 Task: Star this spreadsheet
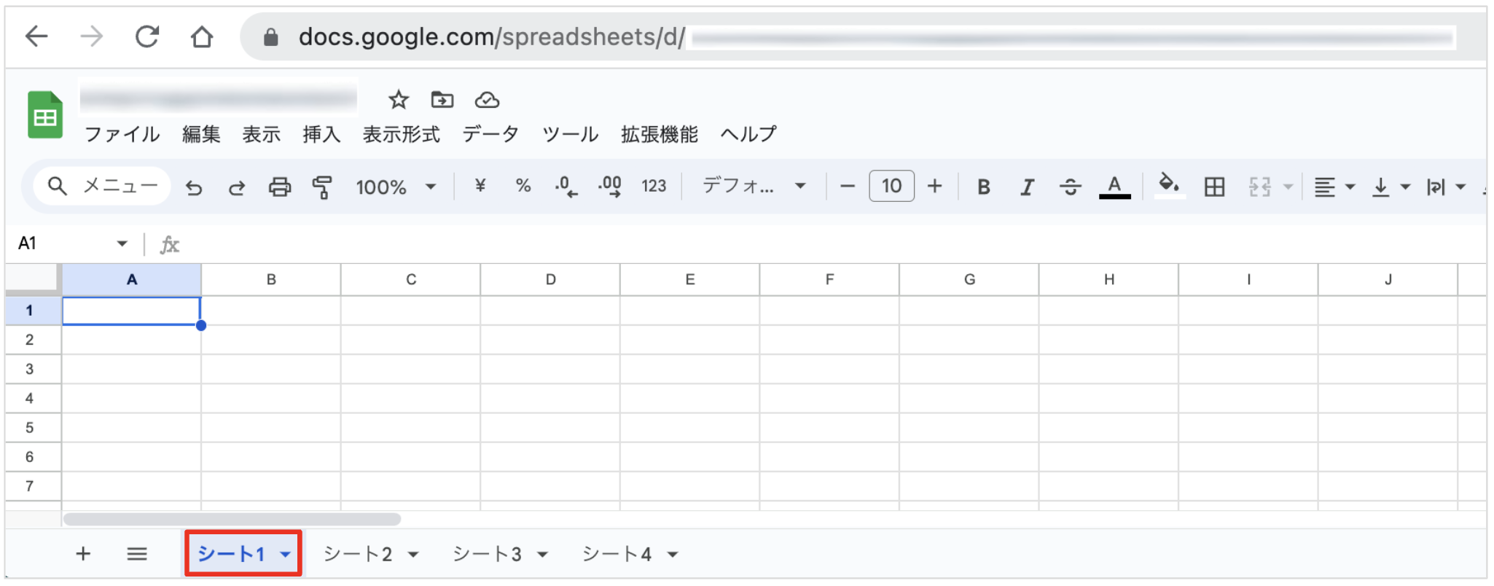pyautogui.click(x=398, y=100)
